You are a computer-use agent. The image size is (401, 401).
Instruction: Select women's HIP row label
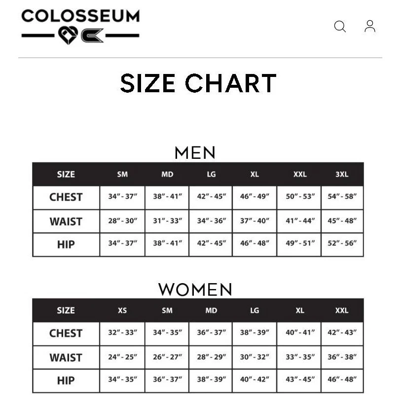point(66,381)
